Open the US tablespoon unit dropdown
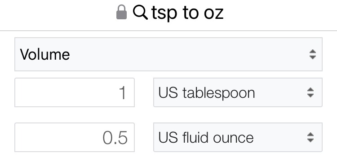Viewport: 337px width, 166px height. [x=238, y=92]
